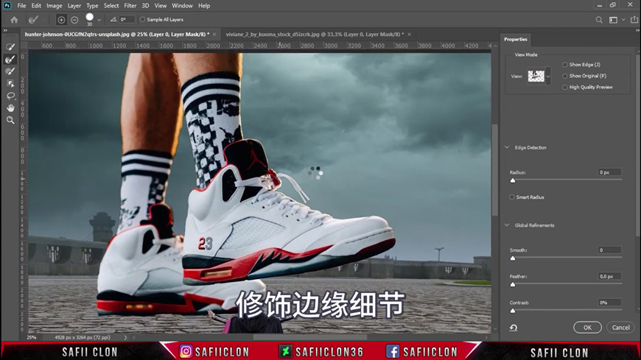Select the Object Selection tool
Image resolution: width=641 pixels, height=360 pixels.
click(x=10, y=84)
